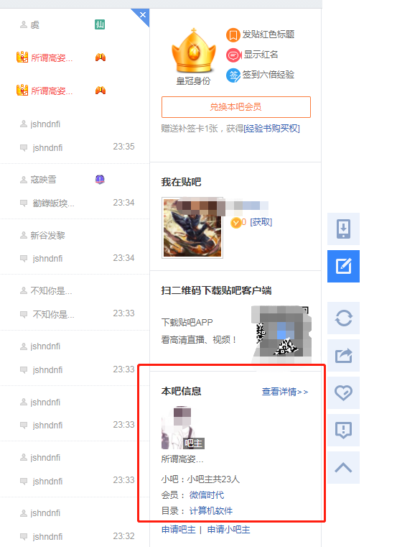Click the red 显示红名 icon
Screen dimensions: 397x547
click(x=233, y=55)
